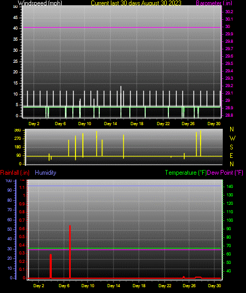Select "140" on the temperature axis
Image resolution: width=246 pixels, height=293 pixels.
pos(230,187)
